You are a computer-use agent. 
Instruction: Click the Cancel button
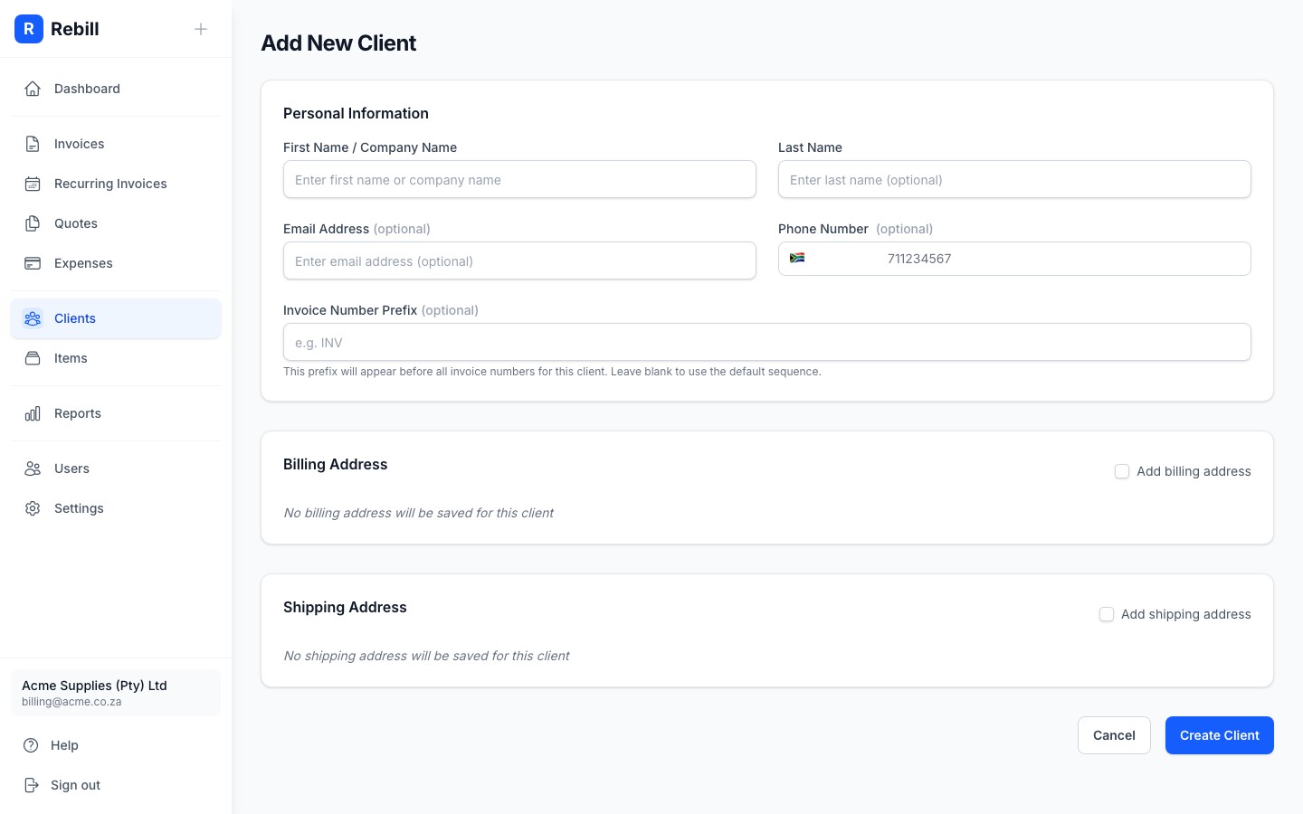pos(1114,735)
